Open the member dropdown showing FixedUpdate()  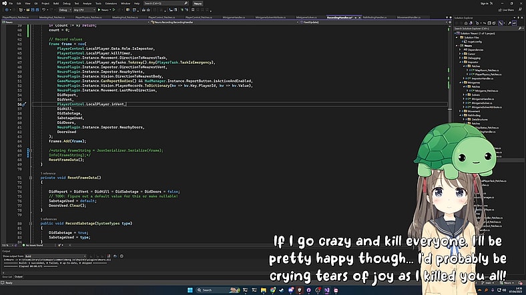click(x=373, y=22)
